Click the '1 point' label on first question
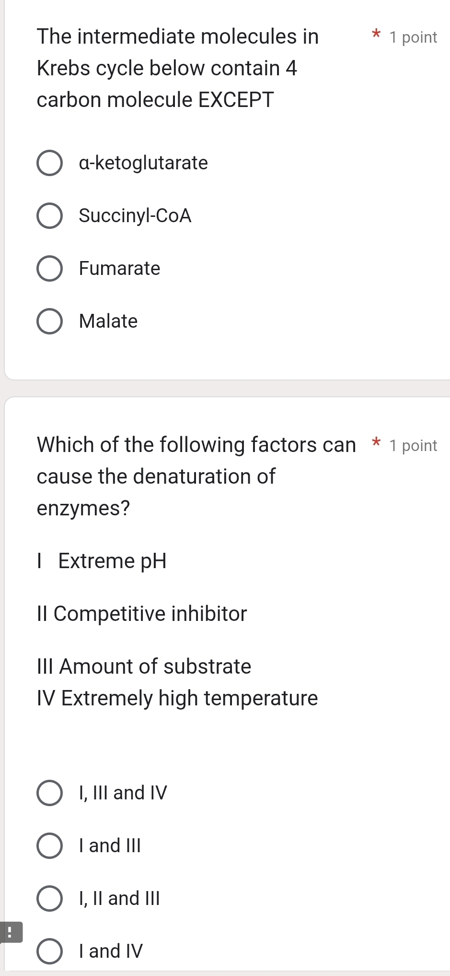450x976 pixels. (x=413, y=37)
